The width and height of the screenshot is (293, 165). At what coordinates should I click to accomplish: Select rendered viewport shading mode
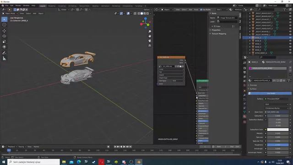pos(147,13)
